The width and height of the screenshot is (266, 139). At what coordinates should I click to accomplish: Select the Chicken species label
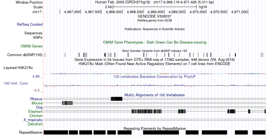tap(36, 116)
